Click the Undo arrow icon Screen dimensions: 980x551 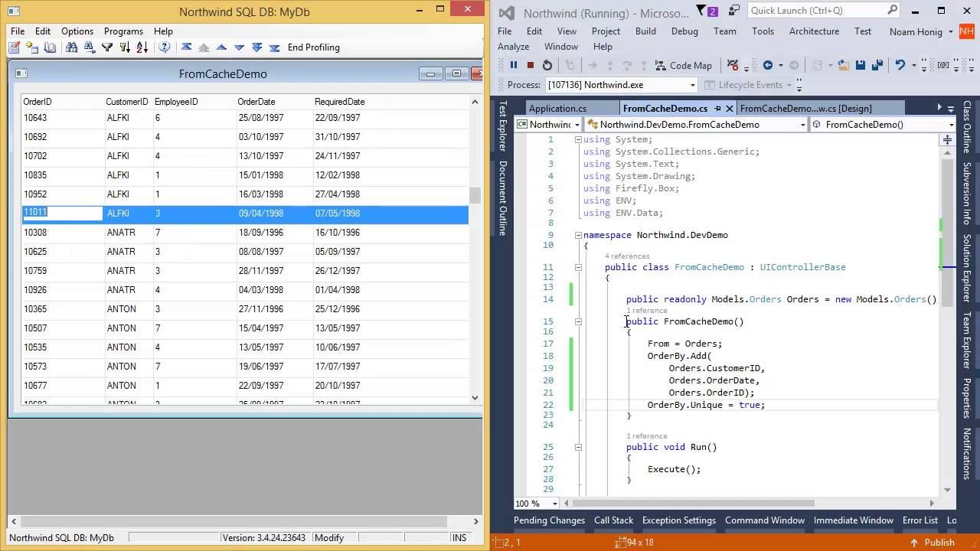900,65
